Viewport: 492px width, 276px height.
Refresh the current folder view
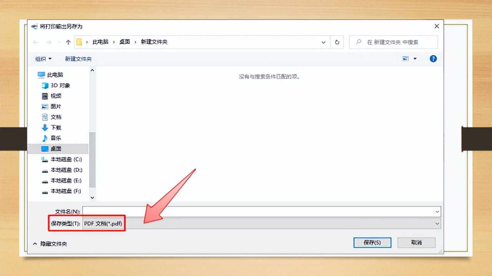tap(337, 42)
